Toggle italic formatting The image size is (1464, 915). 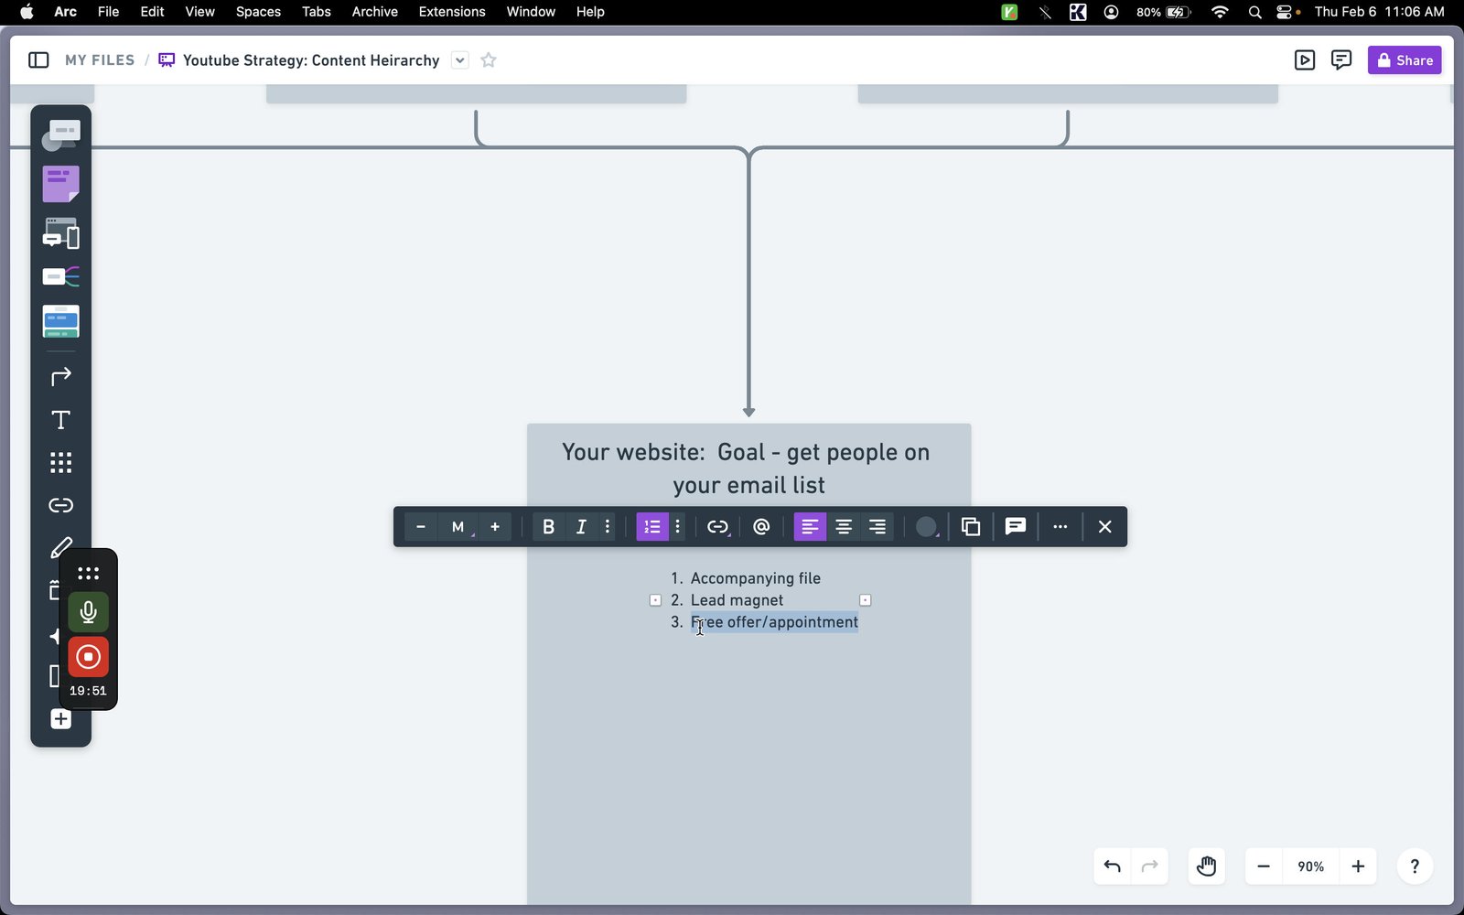pyautogui.click(x=580, y=527)
